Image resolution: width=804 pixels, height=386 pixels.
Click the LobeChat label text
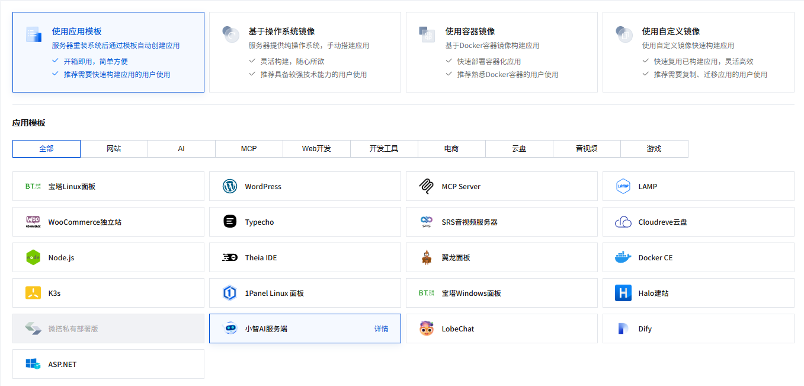coord(458,328)
